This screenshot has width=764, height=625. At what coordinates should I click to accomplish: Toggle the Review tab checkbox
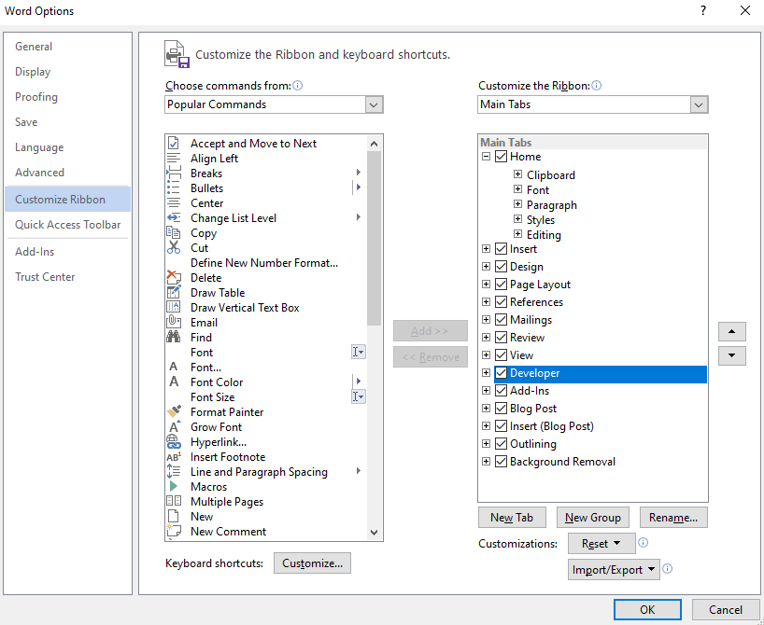tap(501, 337)
